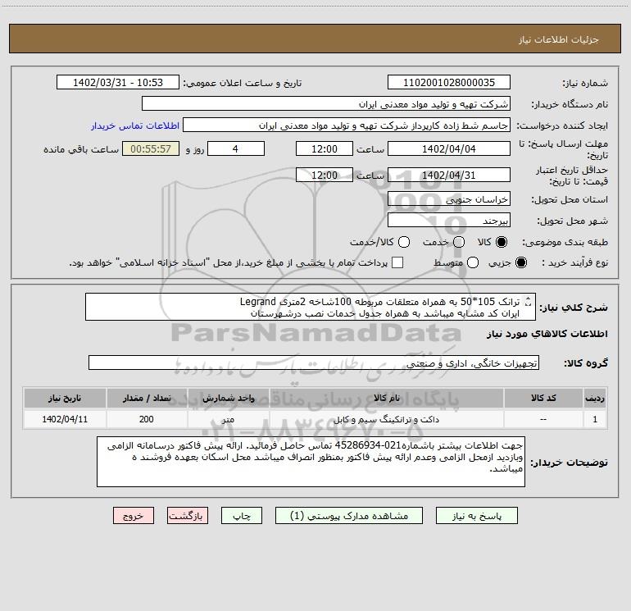Click the داکت و ترانکینگ سیم و کابل cell
This screenshot has width=631, height=611.
coord(386,419)
